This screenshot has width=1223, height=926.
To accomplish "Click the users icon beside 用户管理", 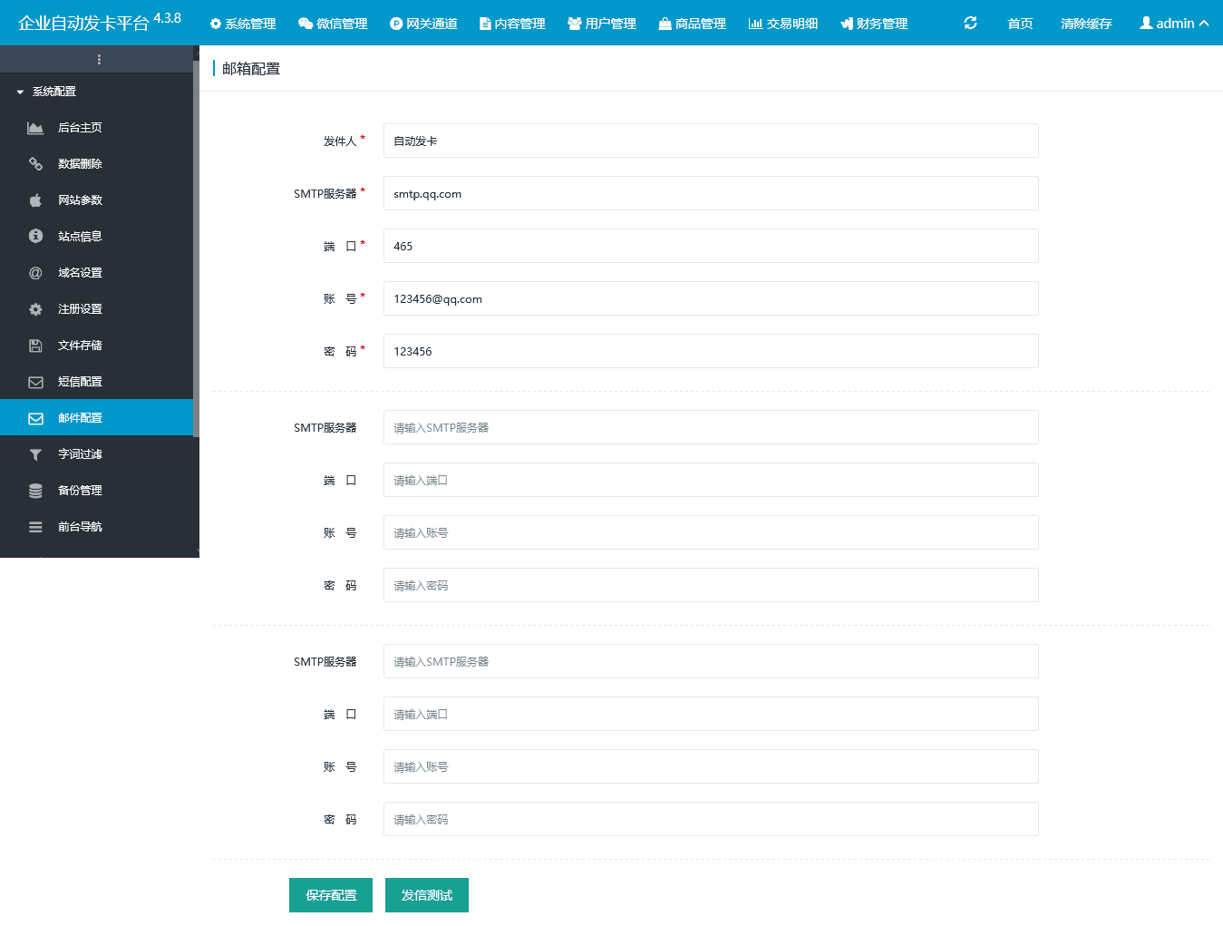I will [575, 24].
